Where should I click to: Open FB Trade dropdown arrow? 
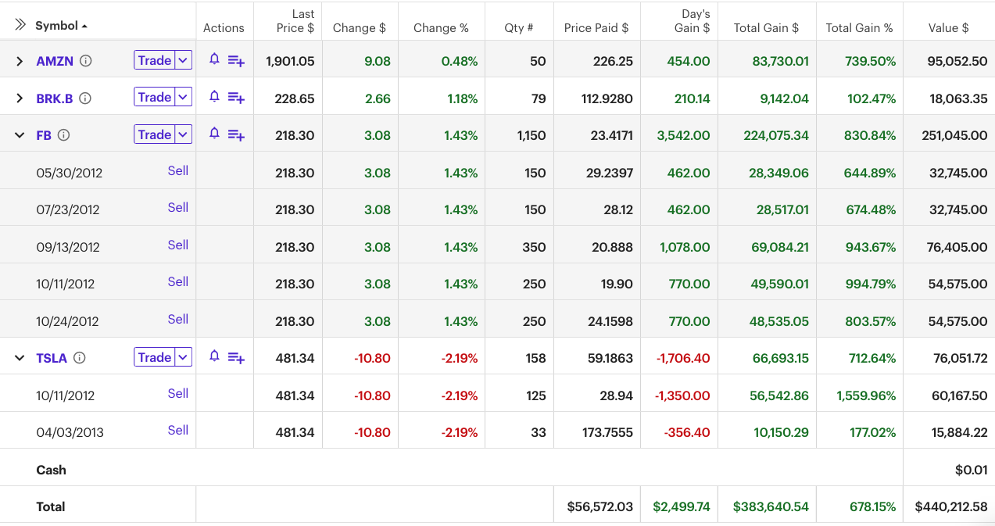183,134
